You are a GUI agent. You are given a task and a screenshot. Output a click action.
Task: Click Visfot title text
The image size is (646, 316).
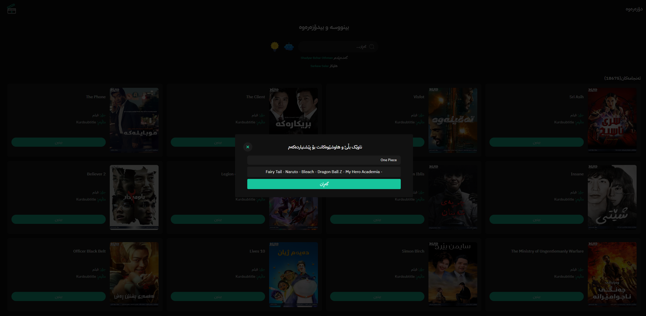coord(419,97)
